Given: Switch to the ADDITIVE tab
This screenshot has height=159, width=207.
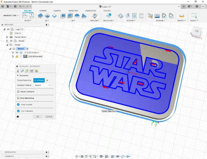Looking at the screenshot, I should [57, 11].
